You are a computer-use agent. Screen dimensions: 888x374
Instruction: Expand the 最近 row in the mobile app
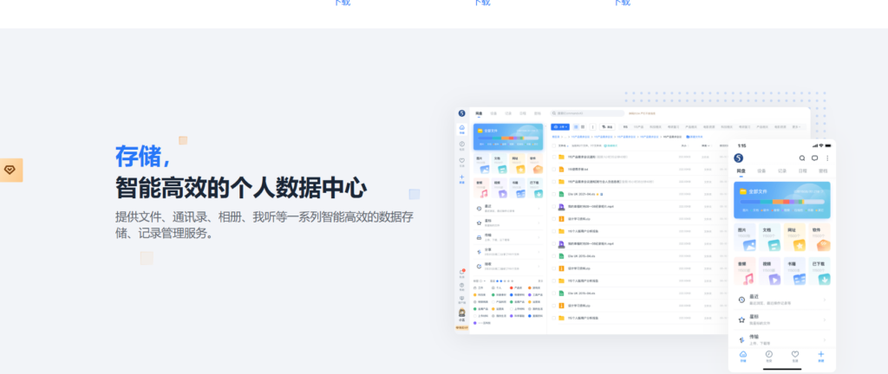782,300
